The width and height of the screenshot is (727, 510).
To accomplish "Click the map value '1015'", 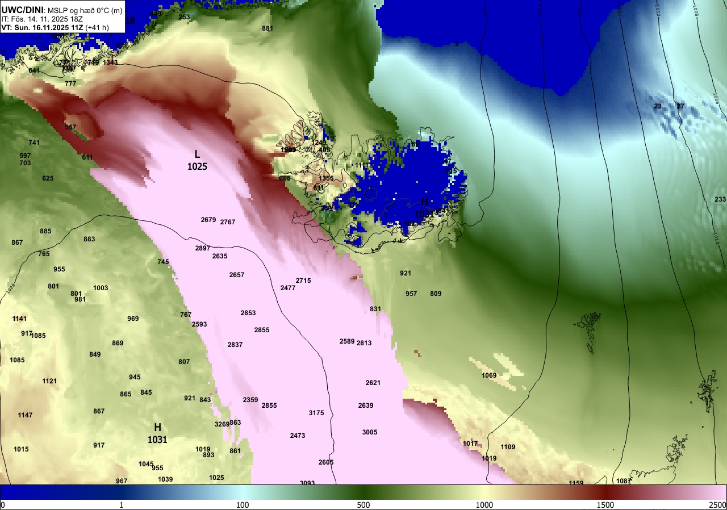I will 21,449.
